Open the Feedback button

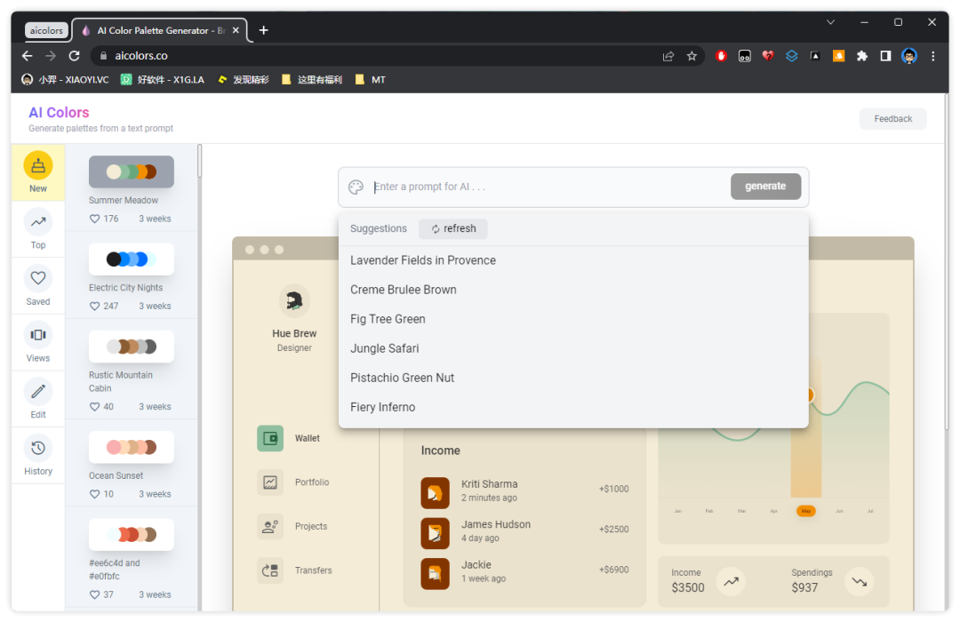pyautogui.click(x=892, y=119)
